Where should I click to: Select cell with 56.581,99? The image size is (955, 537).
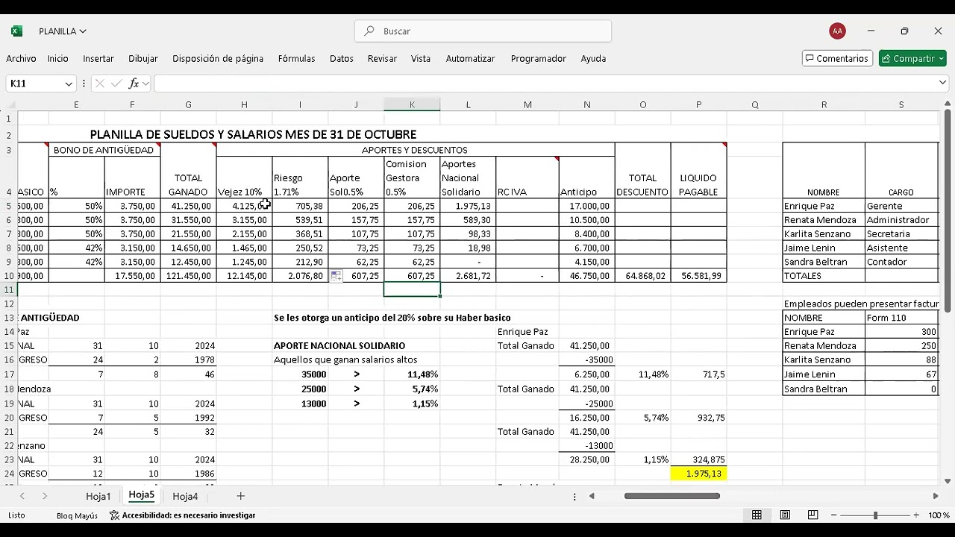coord(699,276)
